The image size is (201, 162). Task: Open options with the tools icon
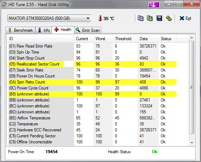169,18
